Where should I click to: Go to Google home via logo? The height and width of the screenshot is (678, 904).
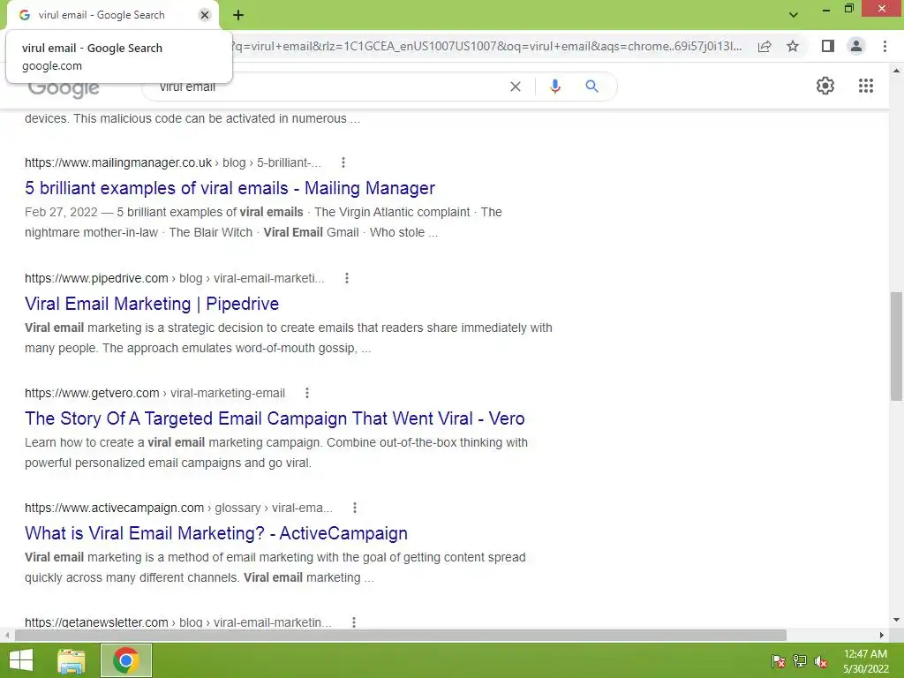pyautogui.click(x=64, y=88)
